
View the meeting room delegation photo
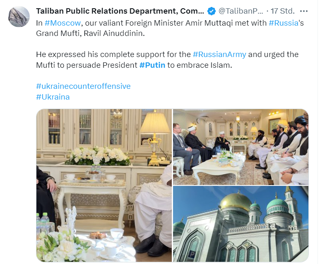tap(241, 147)
